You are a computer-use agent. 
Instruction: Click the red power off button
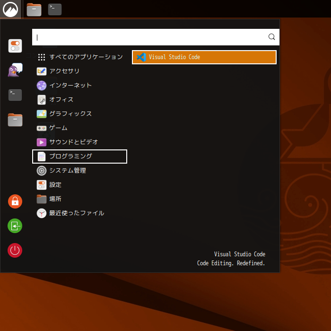coord(15,250)
